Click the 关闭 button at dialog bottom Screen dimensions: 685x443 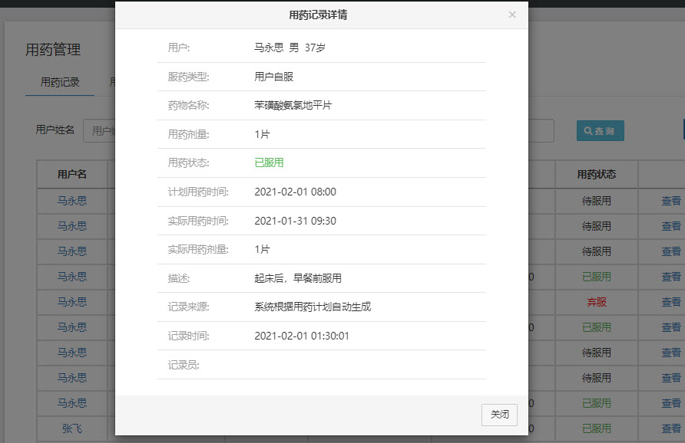(x=499, y=415)
